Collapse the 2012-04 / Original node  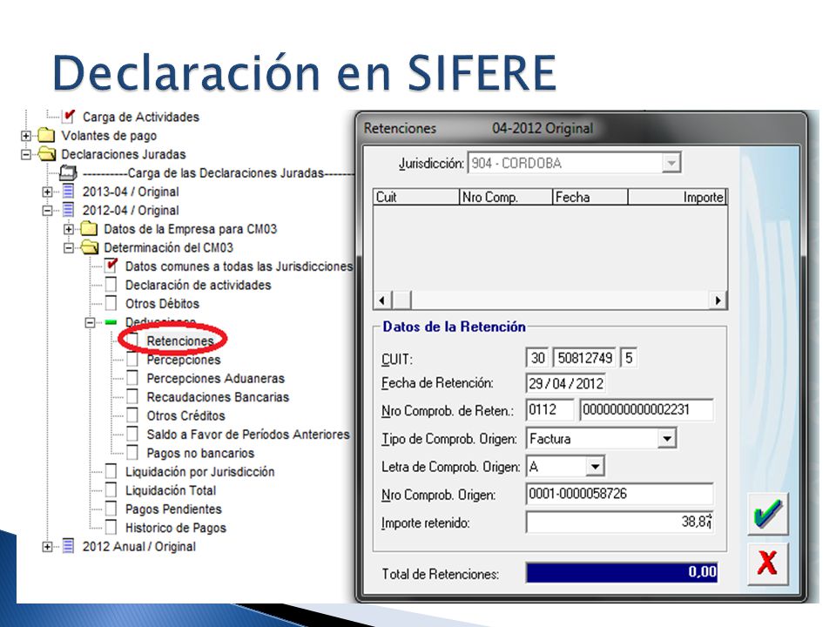click(47, 210)
